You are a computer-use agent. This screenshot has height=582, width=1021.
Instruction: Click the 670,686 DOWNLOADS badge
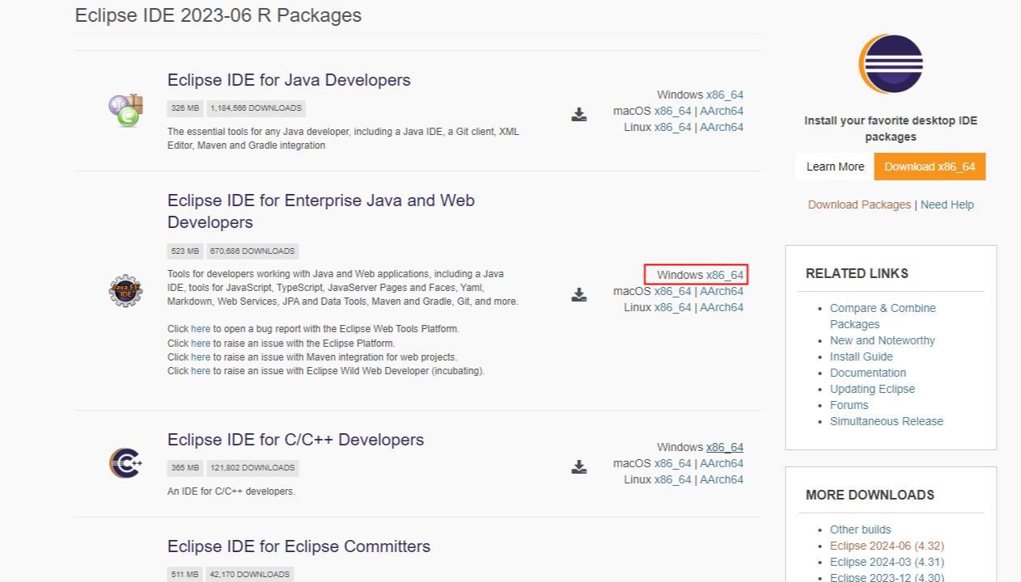pyautogui.click(x=252, y=251)
